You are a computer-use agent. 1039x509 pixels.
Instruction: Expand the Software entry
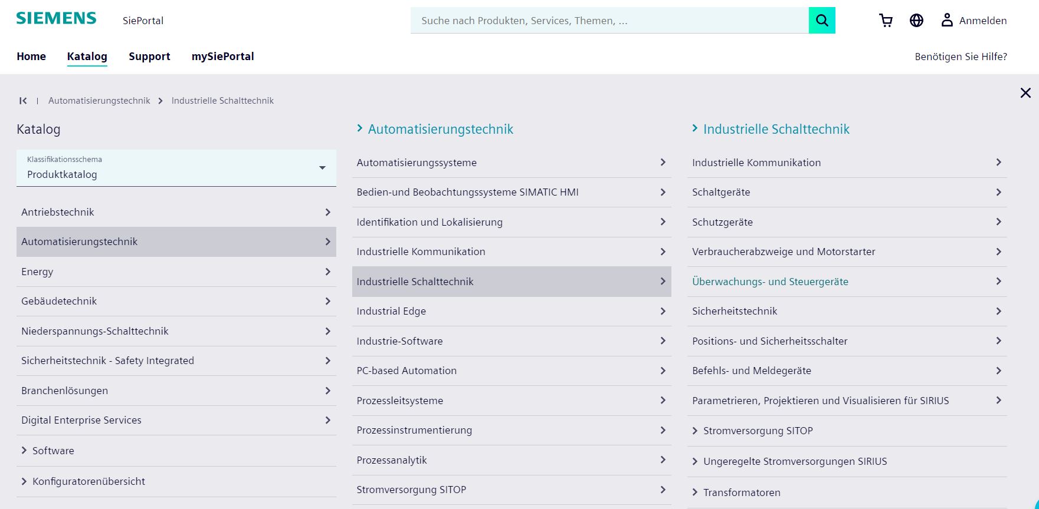coord(176,451)
